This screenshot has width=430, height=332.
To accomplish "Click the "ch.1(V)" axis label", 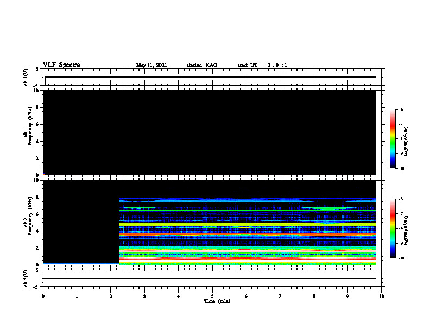I will click(x=26, y=77).
